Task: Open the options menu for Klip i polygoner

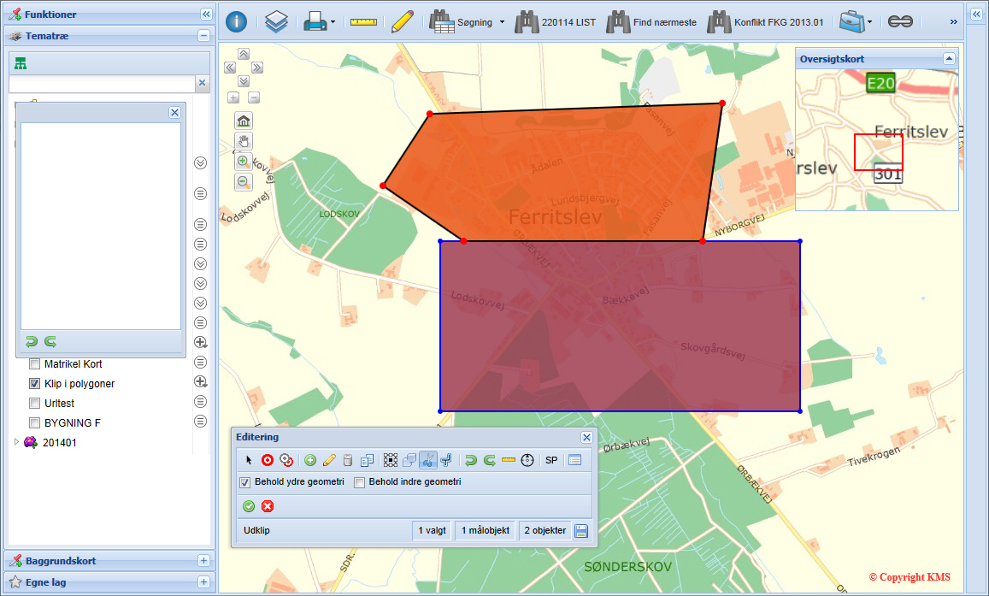Action: [201, 381]
